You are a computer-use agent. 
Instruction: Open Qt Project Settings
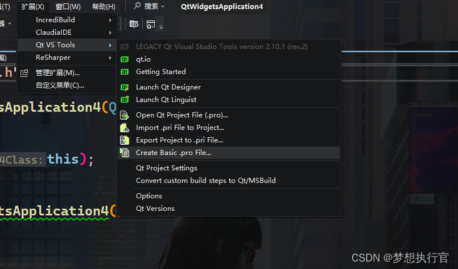[228, 168]
